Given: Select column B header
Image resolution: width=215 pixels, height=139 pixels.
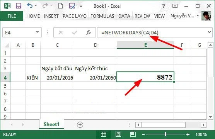Looking at the screenshot, I should (33, 45).
